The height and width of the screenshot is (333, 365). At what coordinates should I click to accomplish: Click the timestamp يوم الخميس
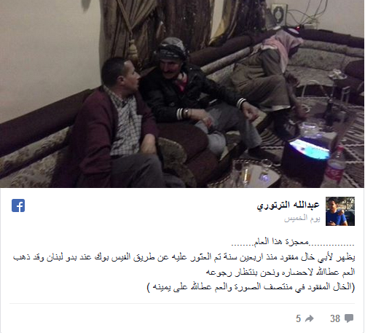(x=302, y=219)
